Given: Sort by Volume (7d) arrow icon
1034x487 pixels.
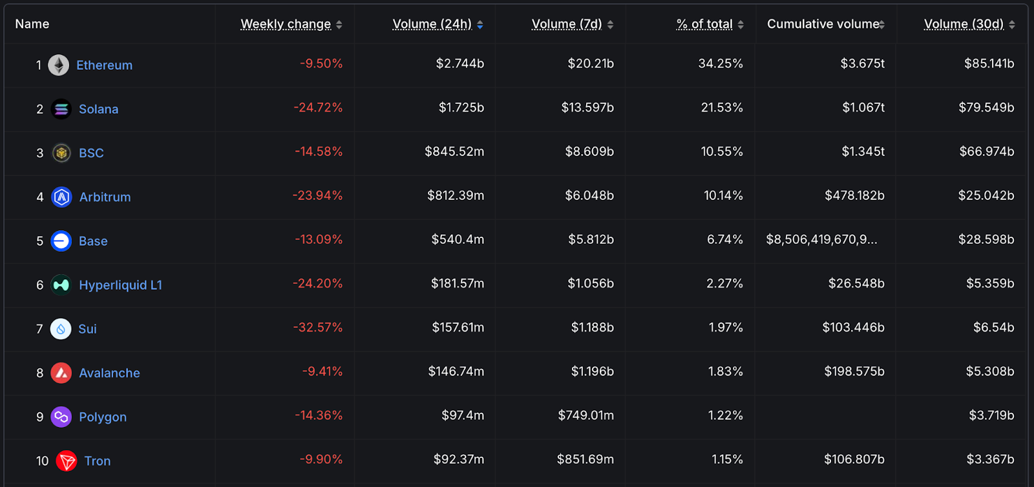Looking at the screenshot, I should click(611, 25).
